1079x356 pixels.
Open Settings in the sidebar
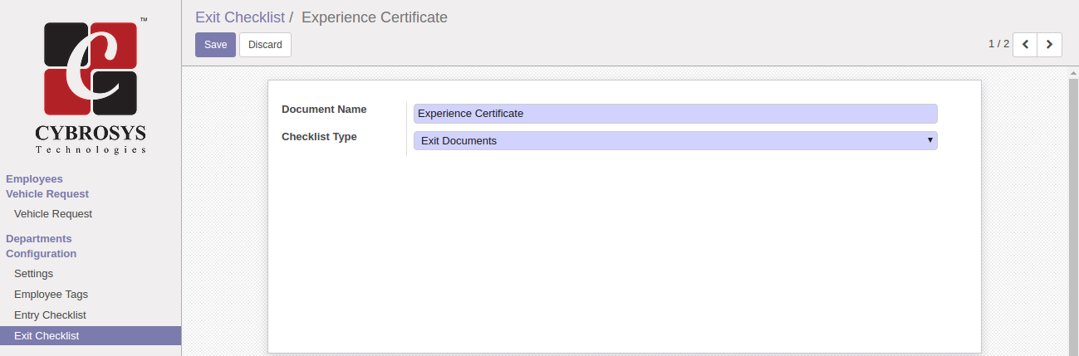pos(33,274)
